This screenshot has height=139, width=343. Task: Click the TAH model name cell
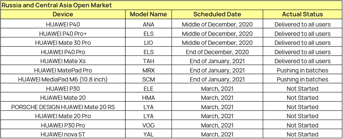point(148,61)
